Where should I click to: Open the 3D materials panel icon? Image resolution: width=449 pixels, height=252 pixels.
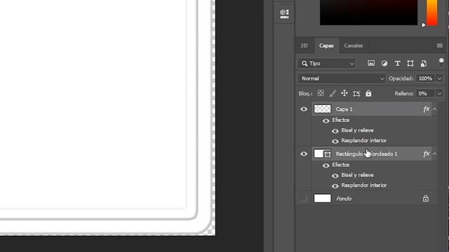point(284,13)
